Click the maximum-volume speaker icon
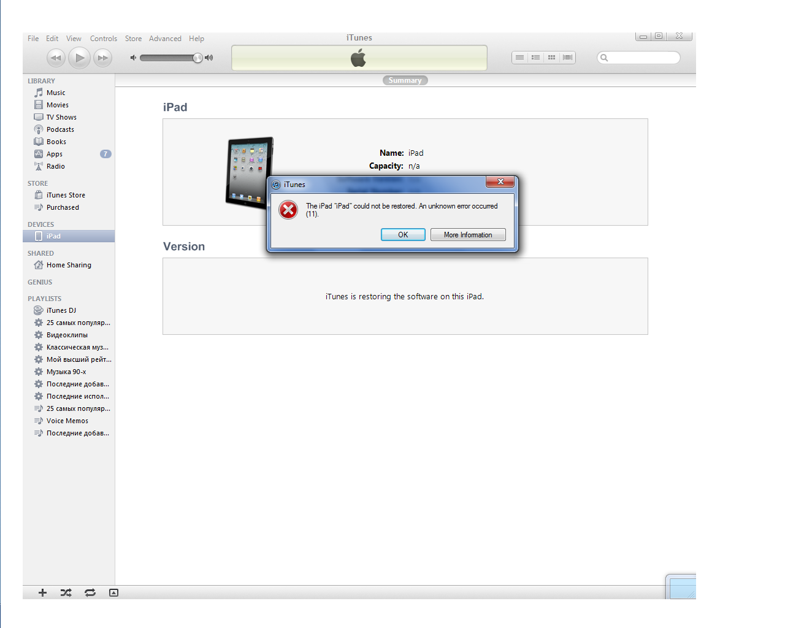This screenshot has height=628, width=785. [x=209, y=58]
